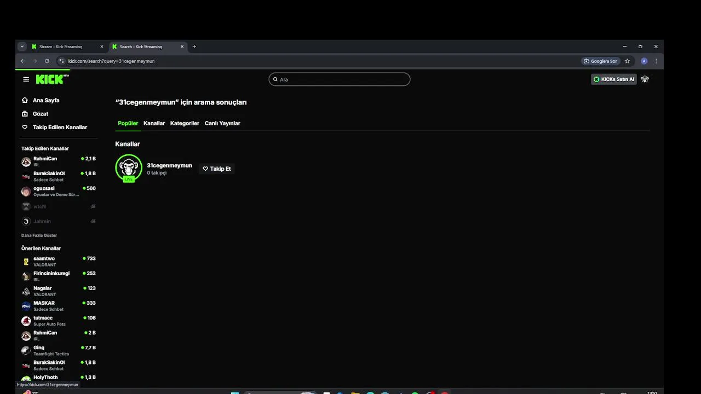The image size is (701, 394).
Task: Open the 31cegenmeymun channel name link
Action: [x=169, y=165]
